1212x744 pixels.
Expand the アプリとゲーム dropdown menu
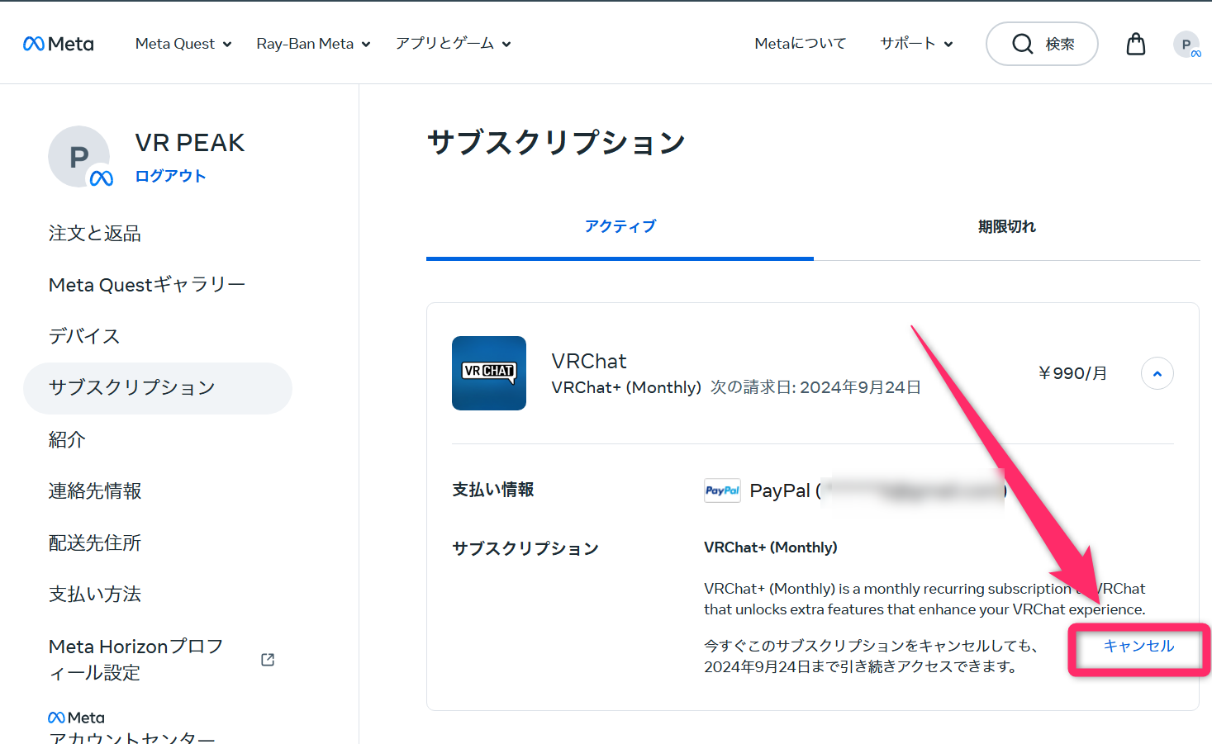[453, 44]
